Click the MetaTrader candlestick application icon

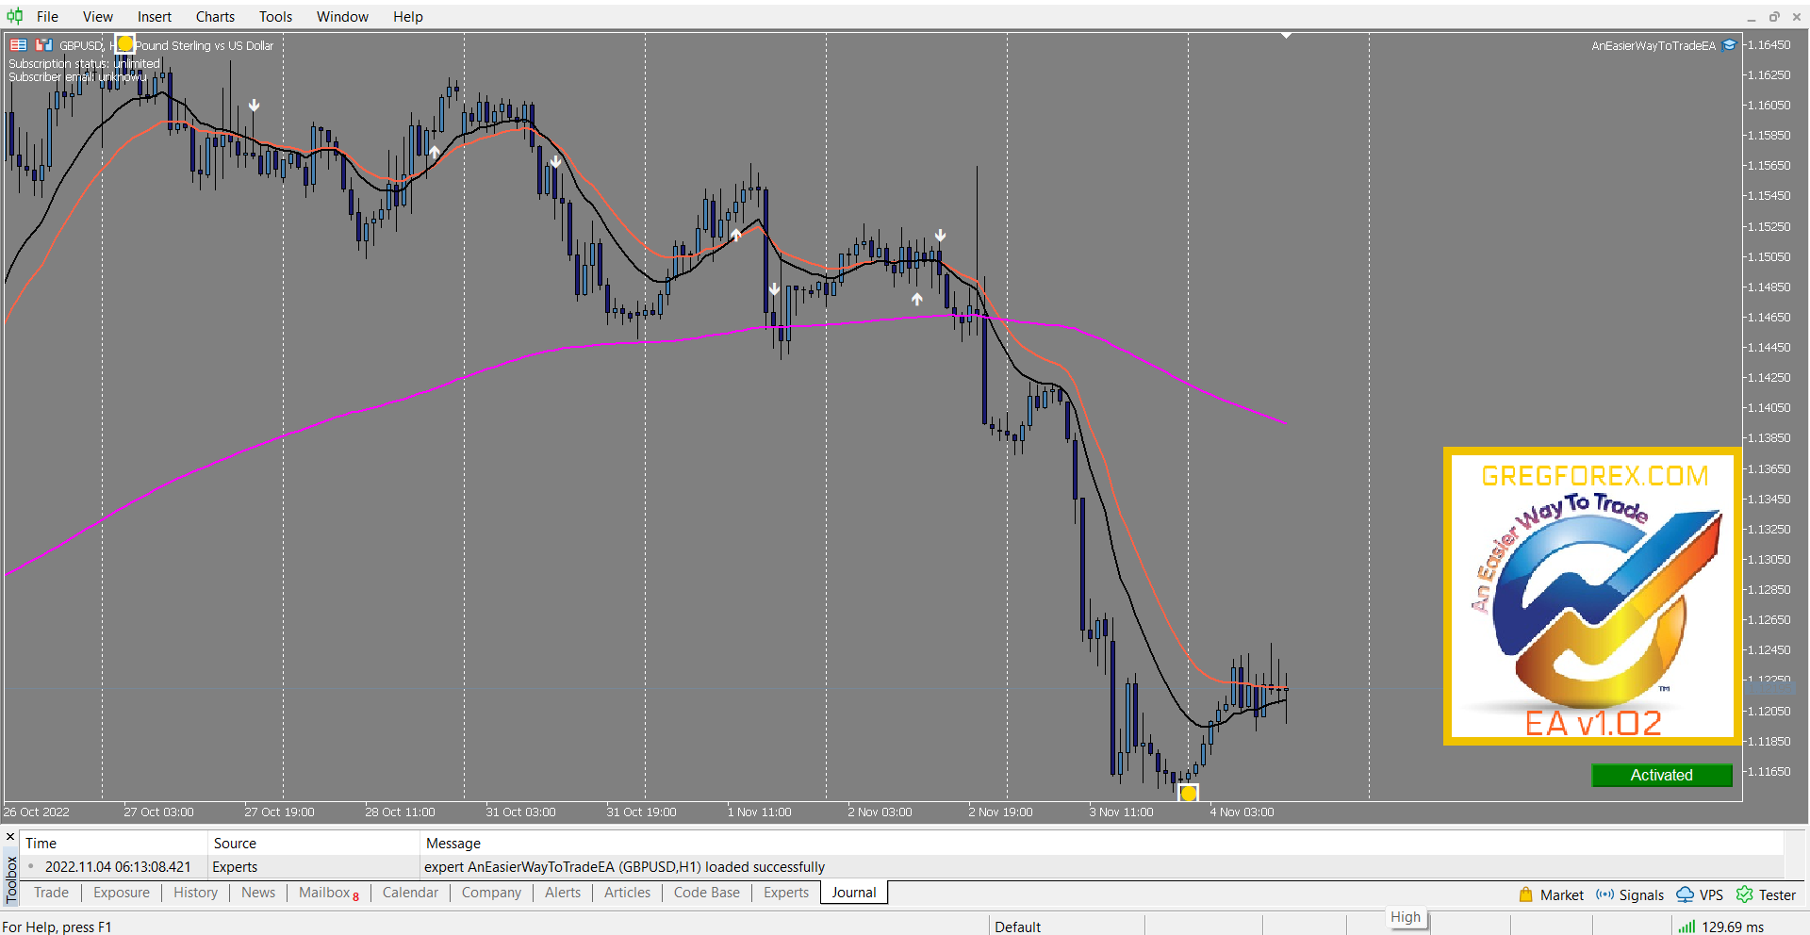14,16
